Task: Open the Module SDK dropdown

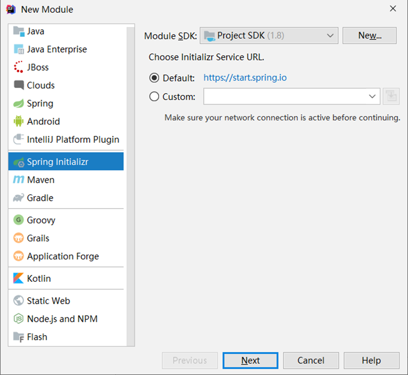Action: point(269,36)
